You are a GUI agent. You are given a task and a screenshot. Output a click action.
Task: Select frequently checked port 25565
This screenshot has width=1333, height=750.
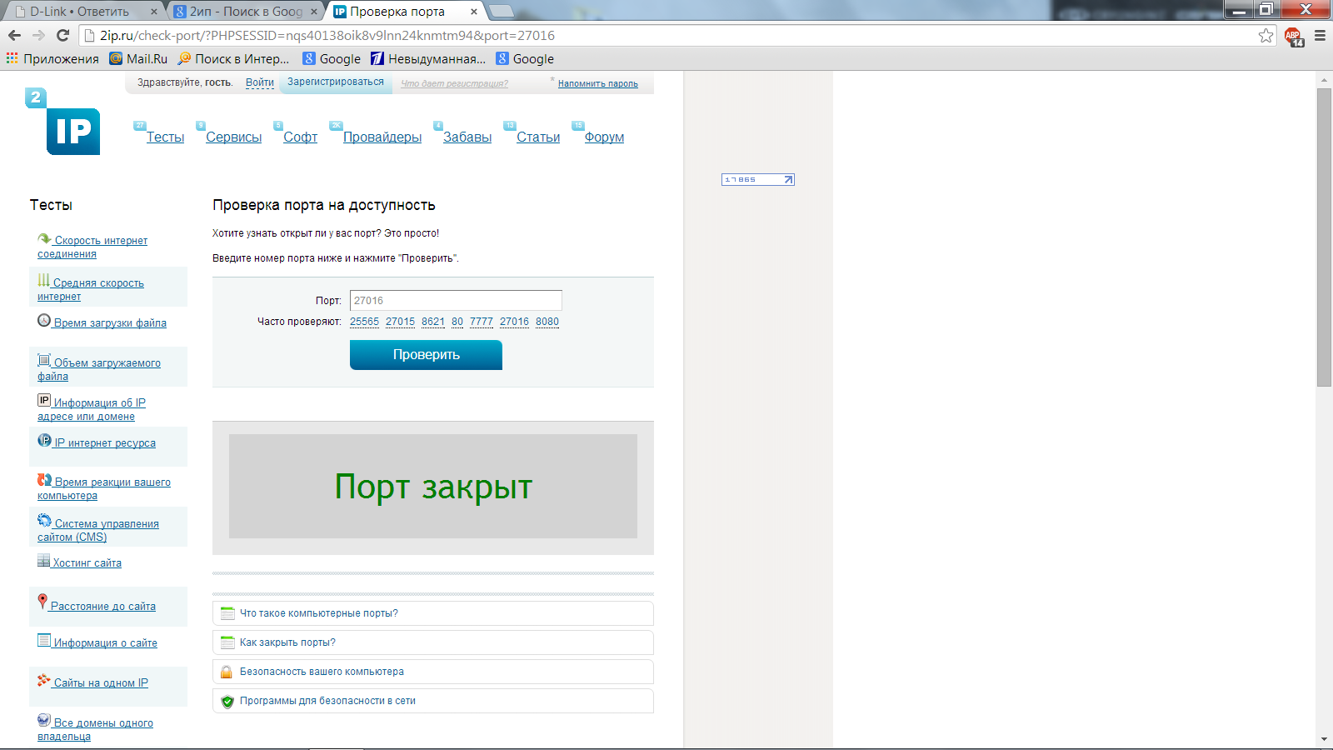[x=364, y=322]
